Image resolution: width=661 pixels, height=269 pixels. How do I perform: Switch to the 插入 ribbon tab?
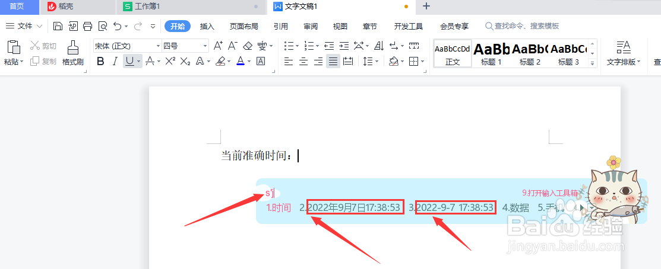coord(207,27)
